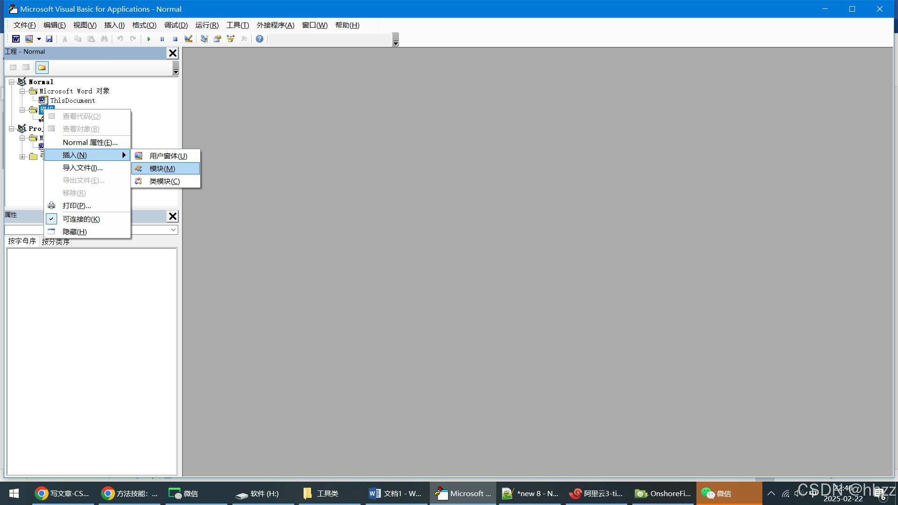The image size is (898, 505).
Task: Run macro with green play icon
Action: click(x=149, y=39)
